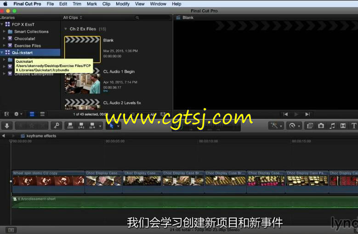Select the Smart Collections folder
This screenshot has width=358, height=234.
coord(31,32)
